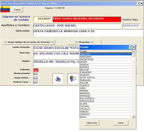Click the Vuelvan Caras NO value
Viewport: 144px width, 132px height.
point(36,83)
